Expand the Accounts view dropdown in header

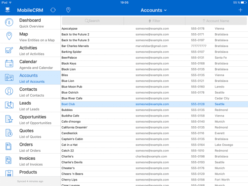[154, 10]
